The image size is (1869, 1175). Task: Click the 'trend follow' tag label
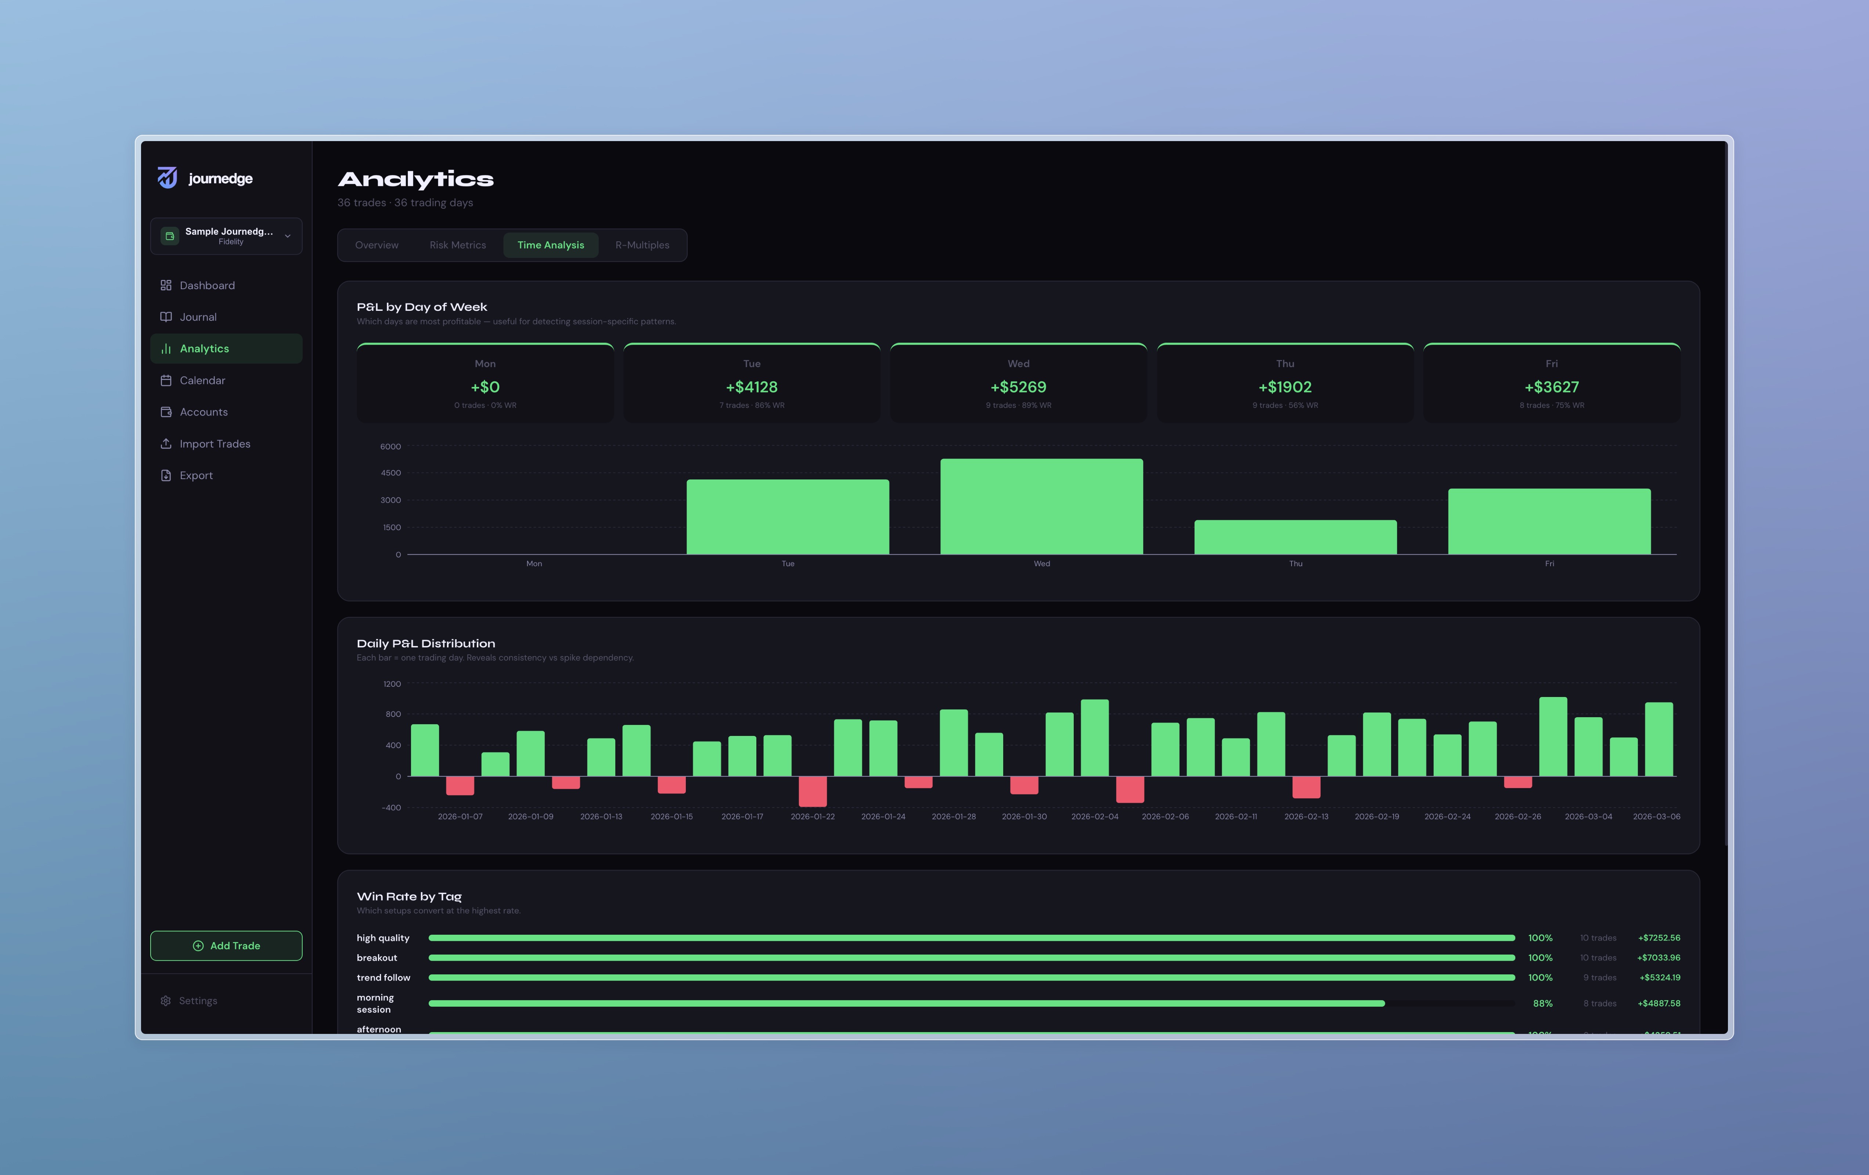coord(383,978)
